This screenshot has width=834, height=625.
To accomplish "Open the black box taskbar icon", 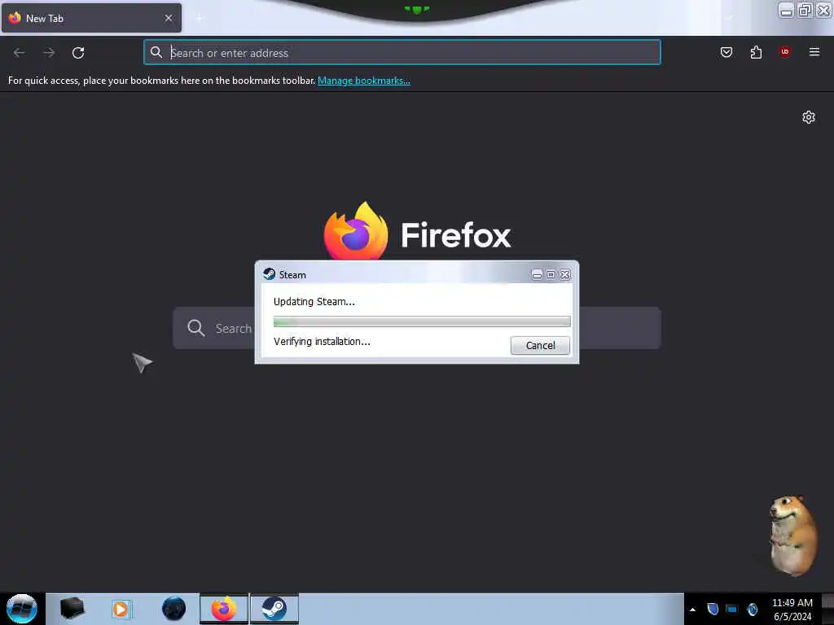I will pyautogui.click(x=72, y=609).
